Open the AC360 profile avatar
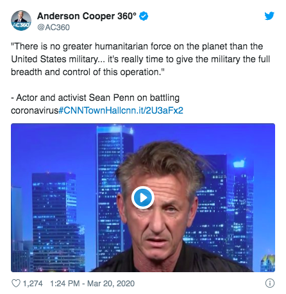 pos(21,21)
